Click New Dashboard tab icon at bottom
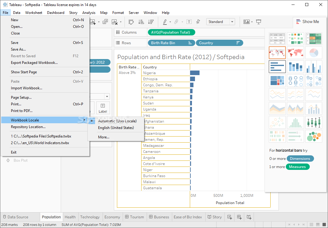 click(x=239, y=217)
